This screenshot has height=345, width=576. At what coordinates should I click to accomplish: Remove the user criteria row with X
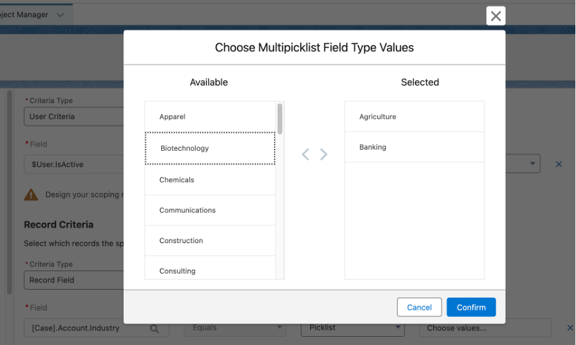coord(559,164)
